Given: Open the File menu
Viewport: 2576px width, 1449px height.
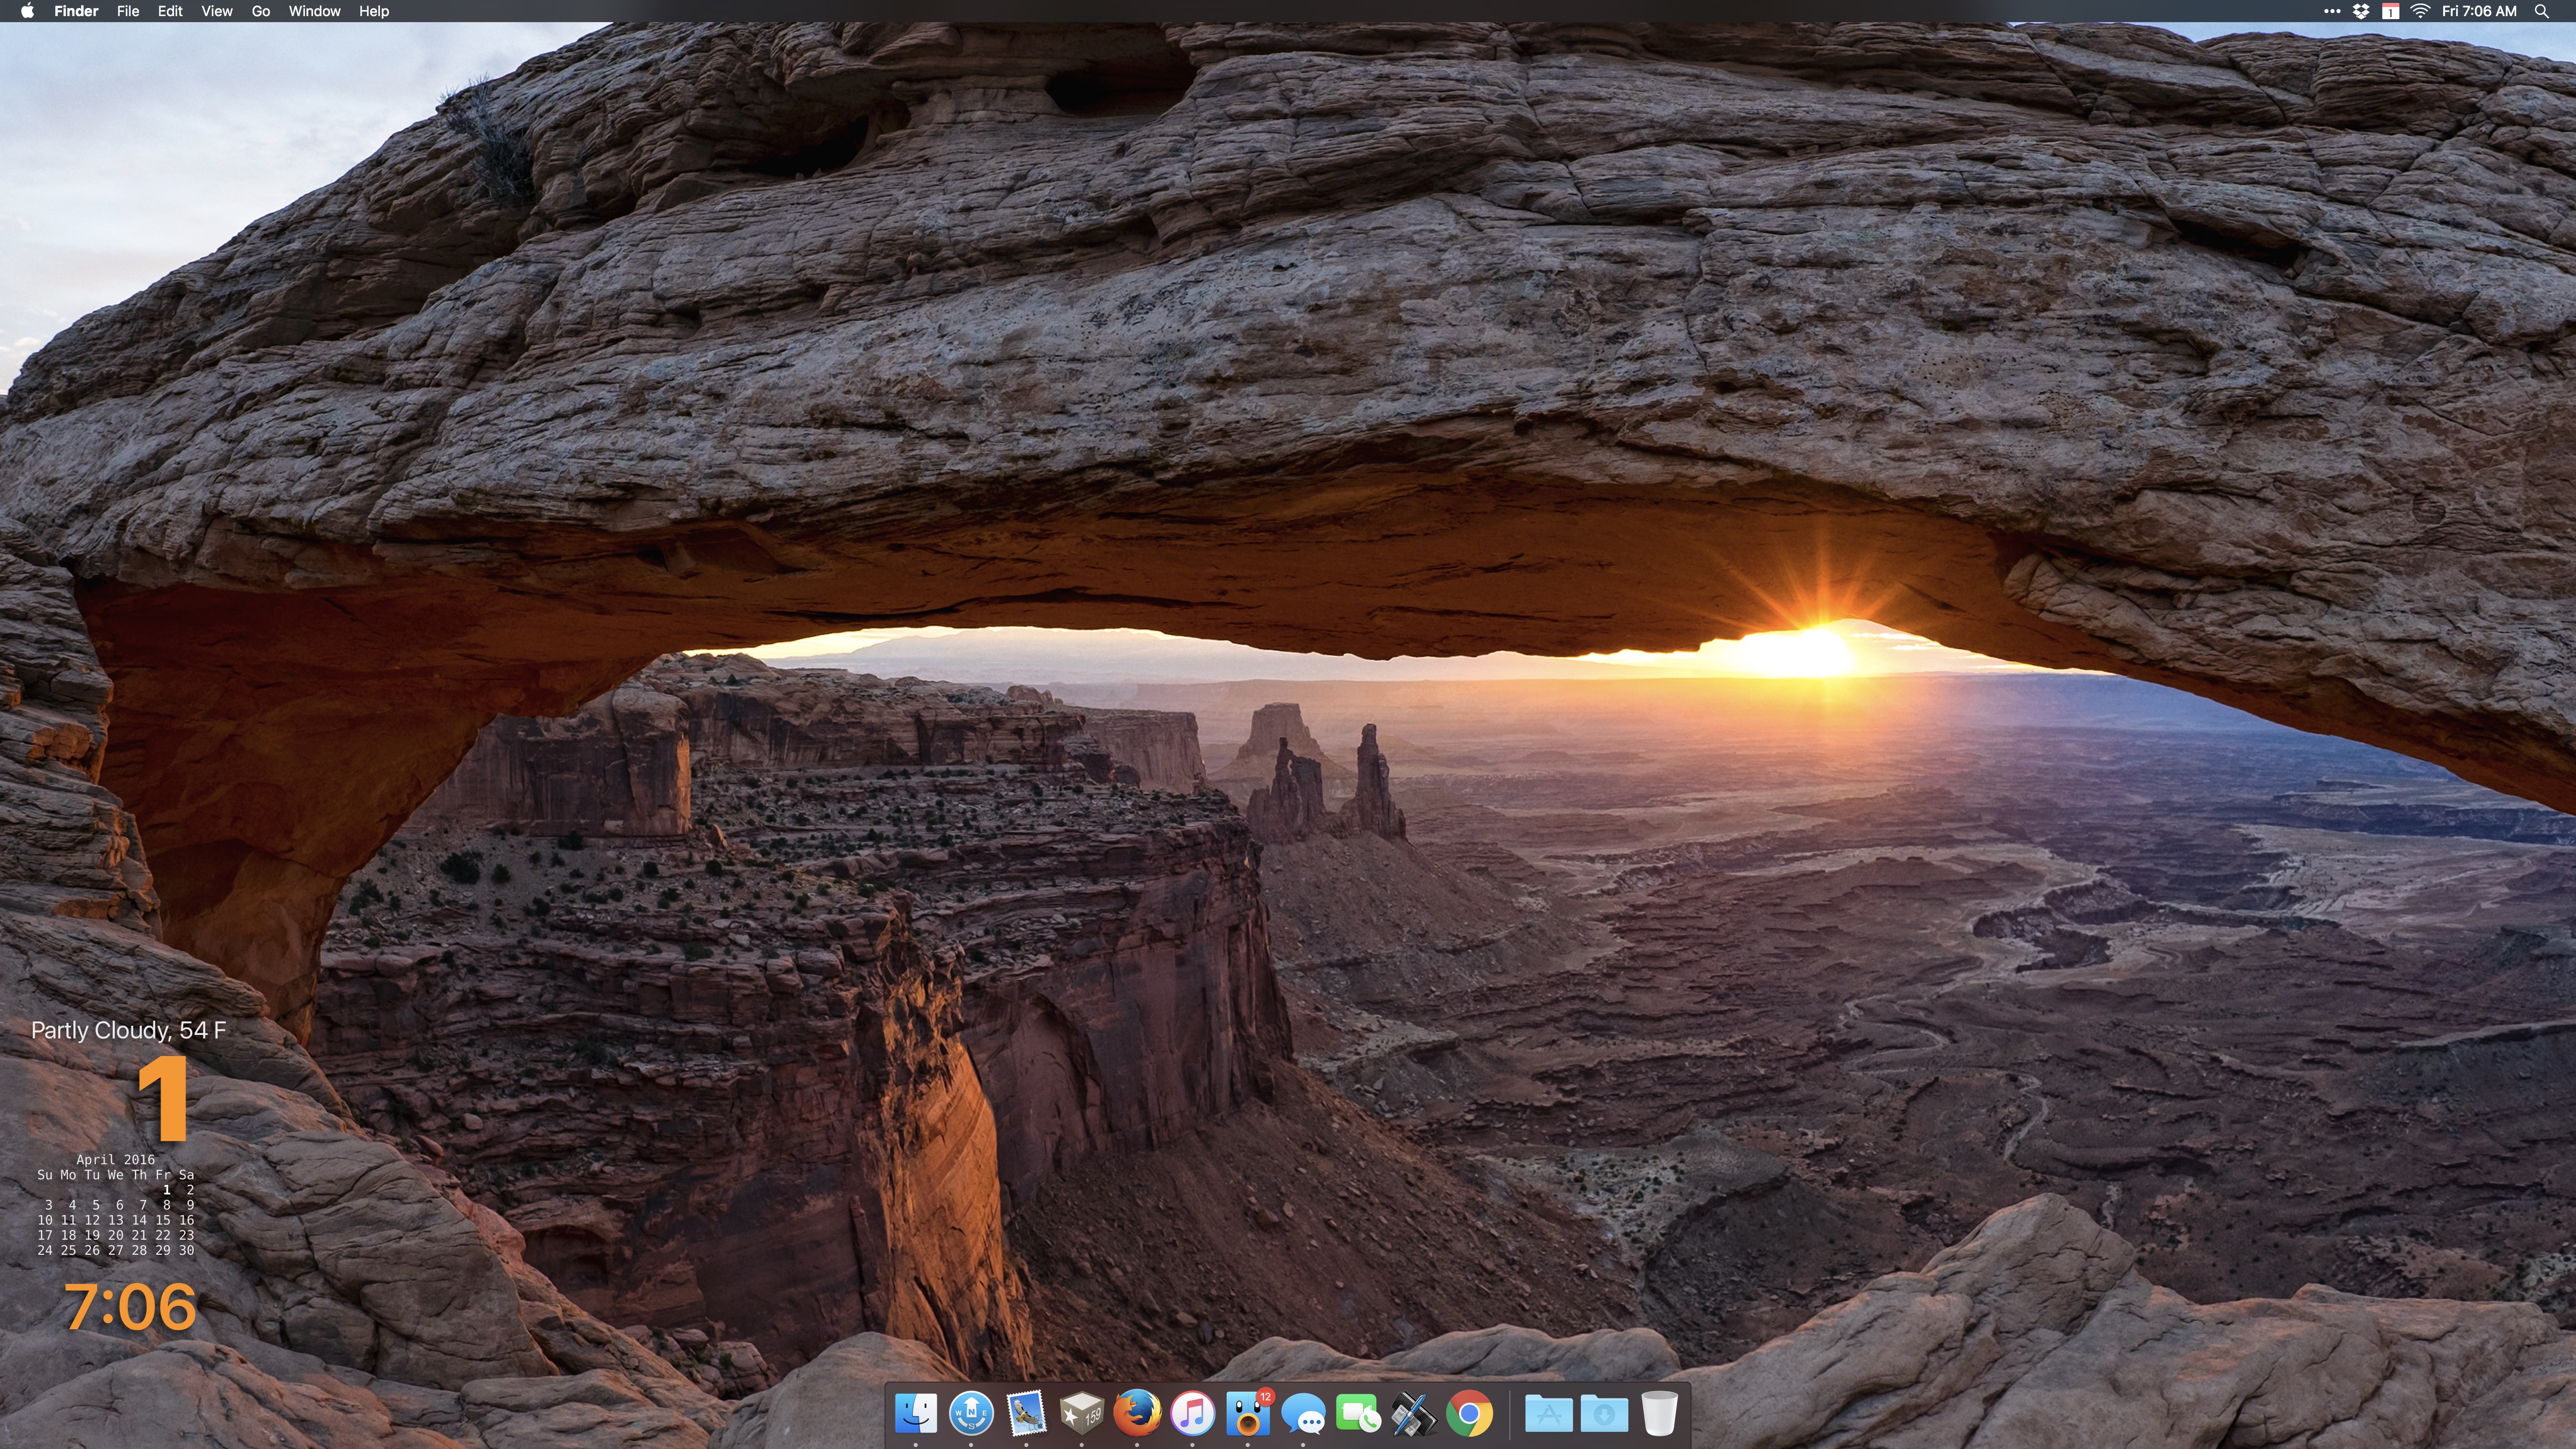Looking at the screenshot, I should pos(127,11).
